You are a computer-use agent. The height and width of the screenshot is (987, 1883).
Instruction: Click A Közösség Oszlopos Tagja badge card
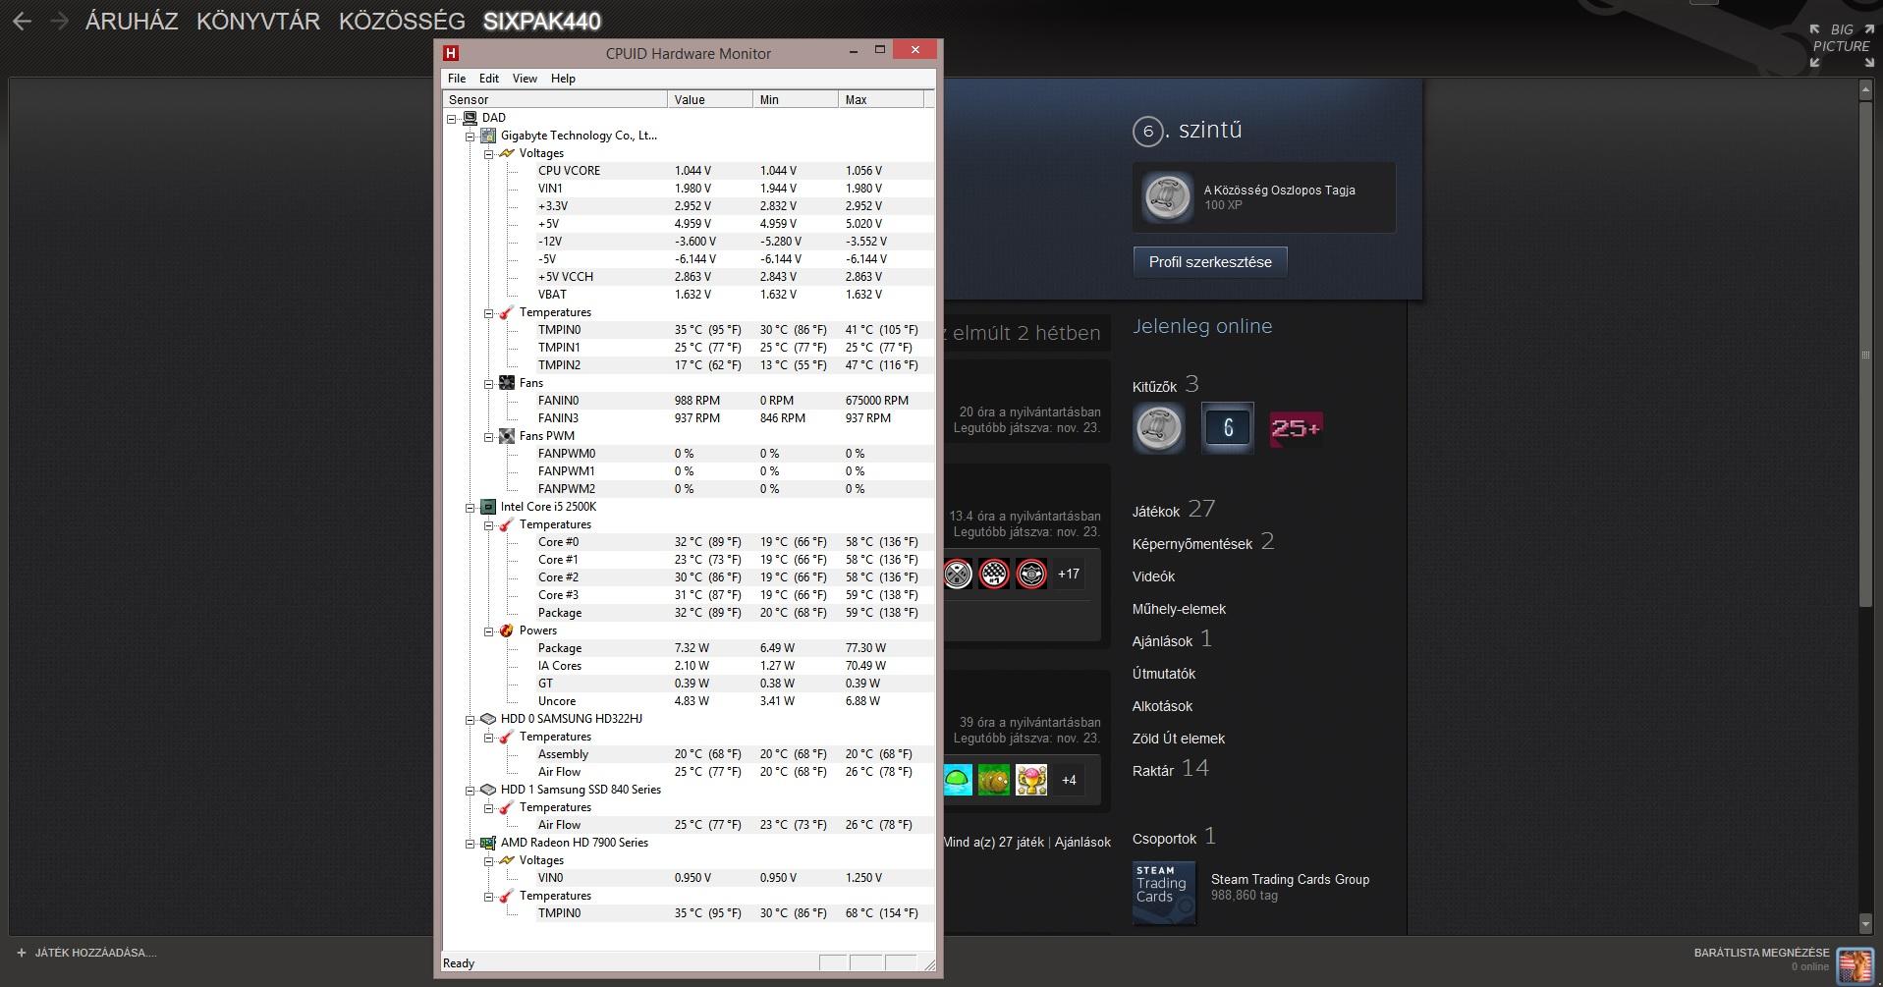[x=1264, y=197]
